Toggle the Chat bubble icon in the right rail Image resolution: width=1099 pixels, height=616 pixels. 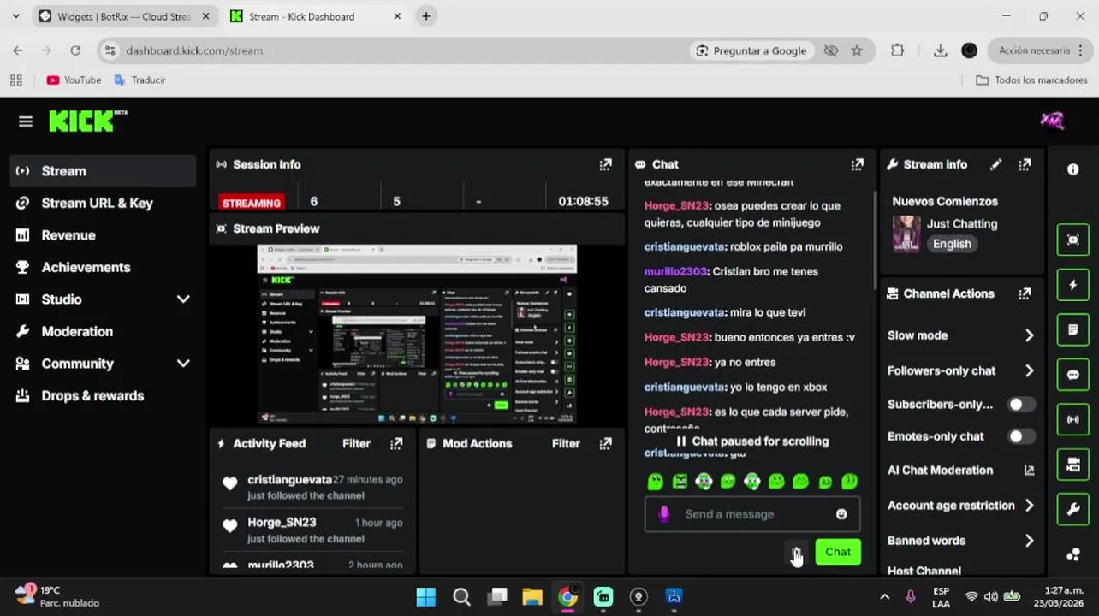(x=1073, y=375)
